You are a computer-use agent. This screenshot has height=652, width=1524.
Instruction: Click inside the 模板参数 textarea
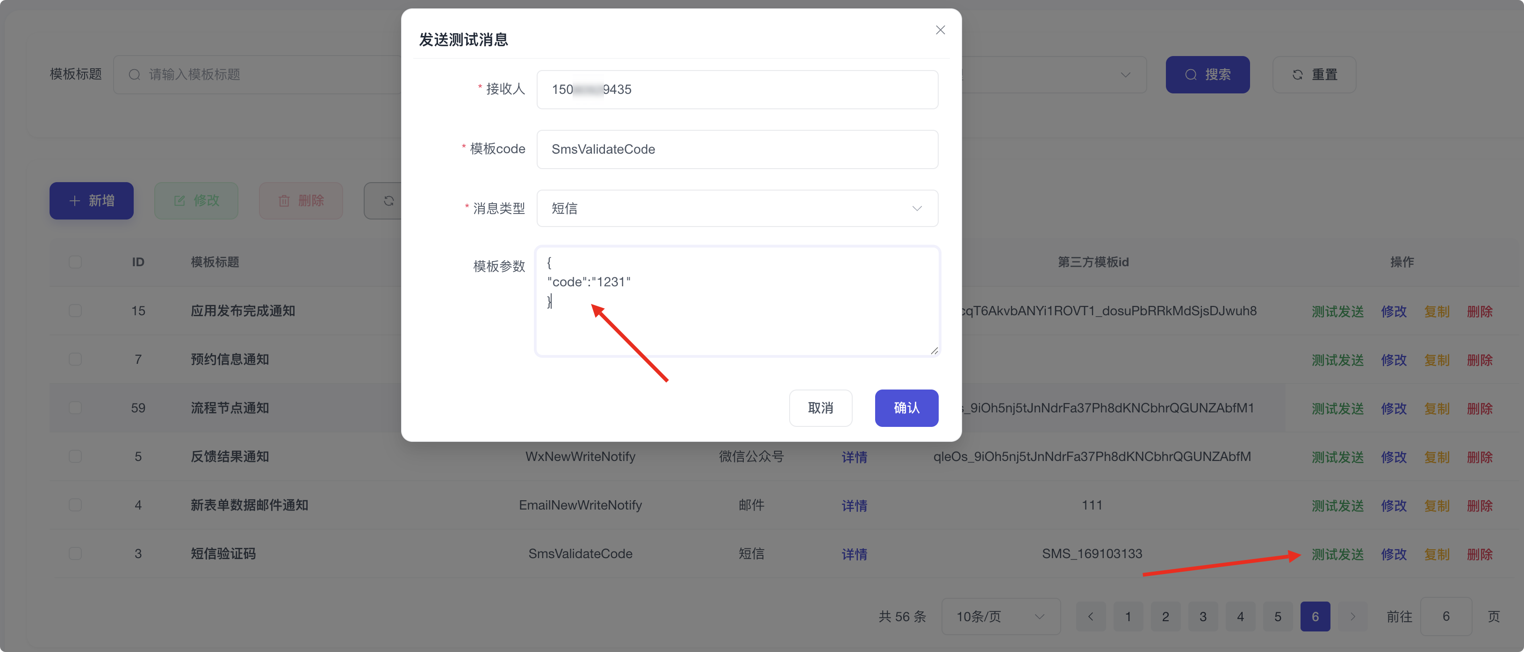(737, 301)
